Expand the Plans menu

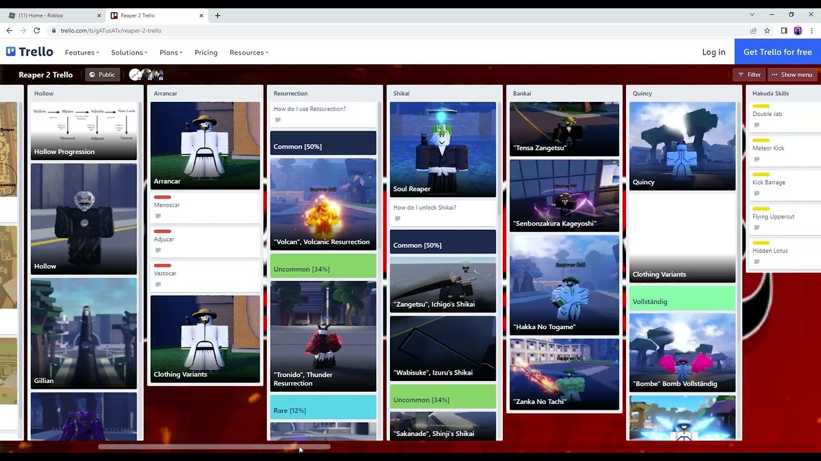pyautogui.click(x=171, y=53)
